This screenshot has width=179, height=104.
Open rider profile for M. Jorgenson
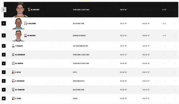pyautogui.click(x=20, y=55)
